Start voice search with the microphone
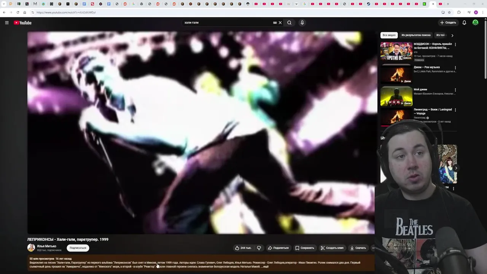This screenshot has height=274, width=487. [302, 22]
